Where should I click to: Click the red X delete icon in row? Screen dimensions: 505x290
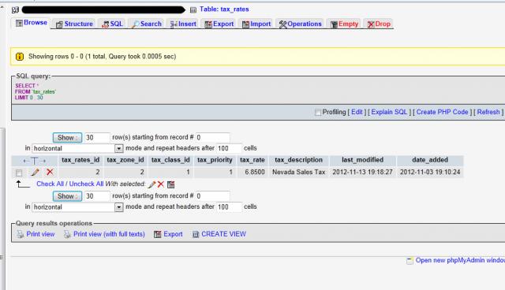(x=50, y=172)
